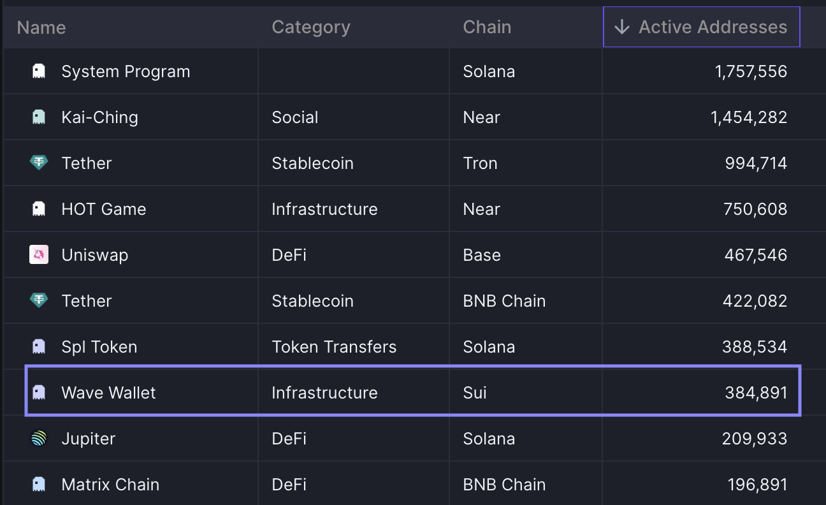Click the HOT Game ghost icon
826x505 pixels.
click(39, 209)
